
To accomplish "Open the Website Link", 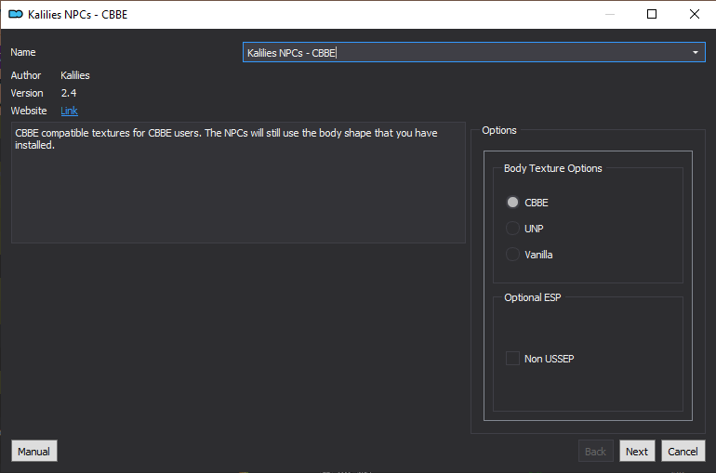I will [x=69, y=111].
